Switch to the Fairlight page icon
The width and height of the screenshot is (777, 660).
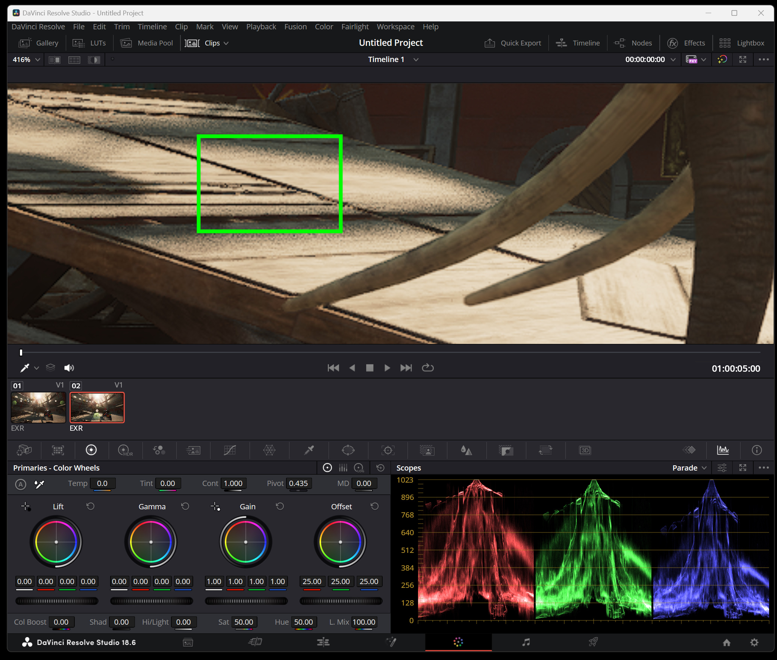click(526, 642)
